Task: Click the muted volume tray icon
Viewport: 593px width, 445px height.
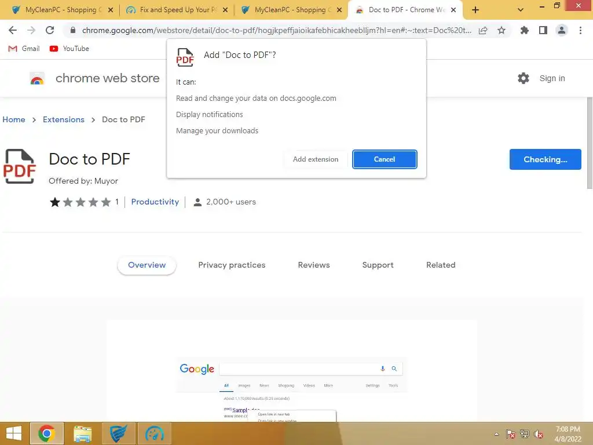Action: pyautogui.click(x=539, y=434)
